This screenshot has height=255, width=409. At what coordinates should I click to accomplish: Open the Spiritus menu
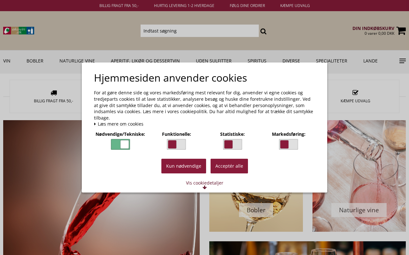point(257,61)
